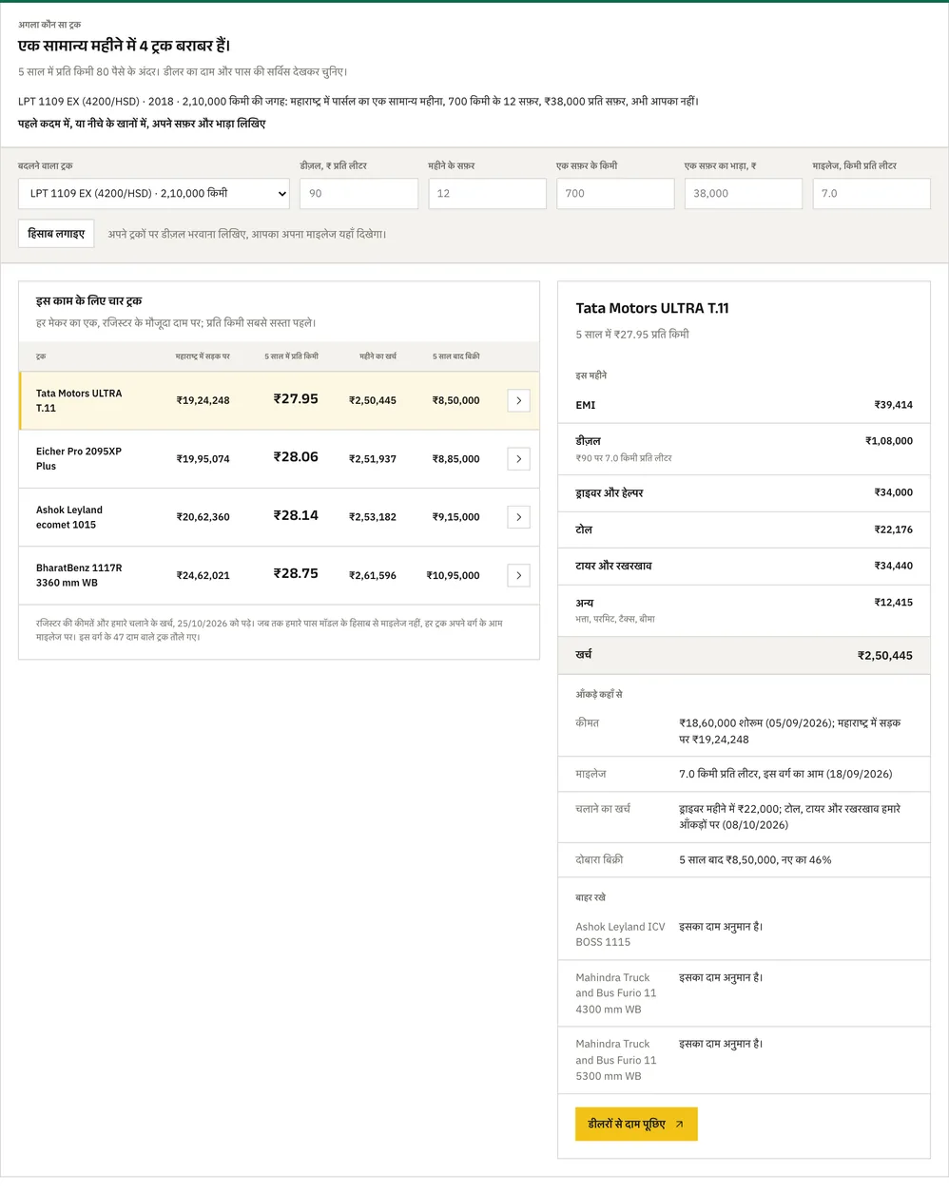The image size is (949, 1193).
Task: Focus the माइलेज किमी प्रति लीटर field
Action: point(871,193)
